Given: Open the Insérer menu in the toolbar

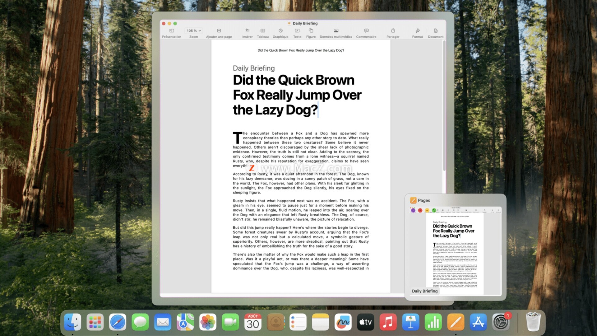Looking at the screenshot, I should [248, 30].
